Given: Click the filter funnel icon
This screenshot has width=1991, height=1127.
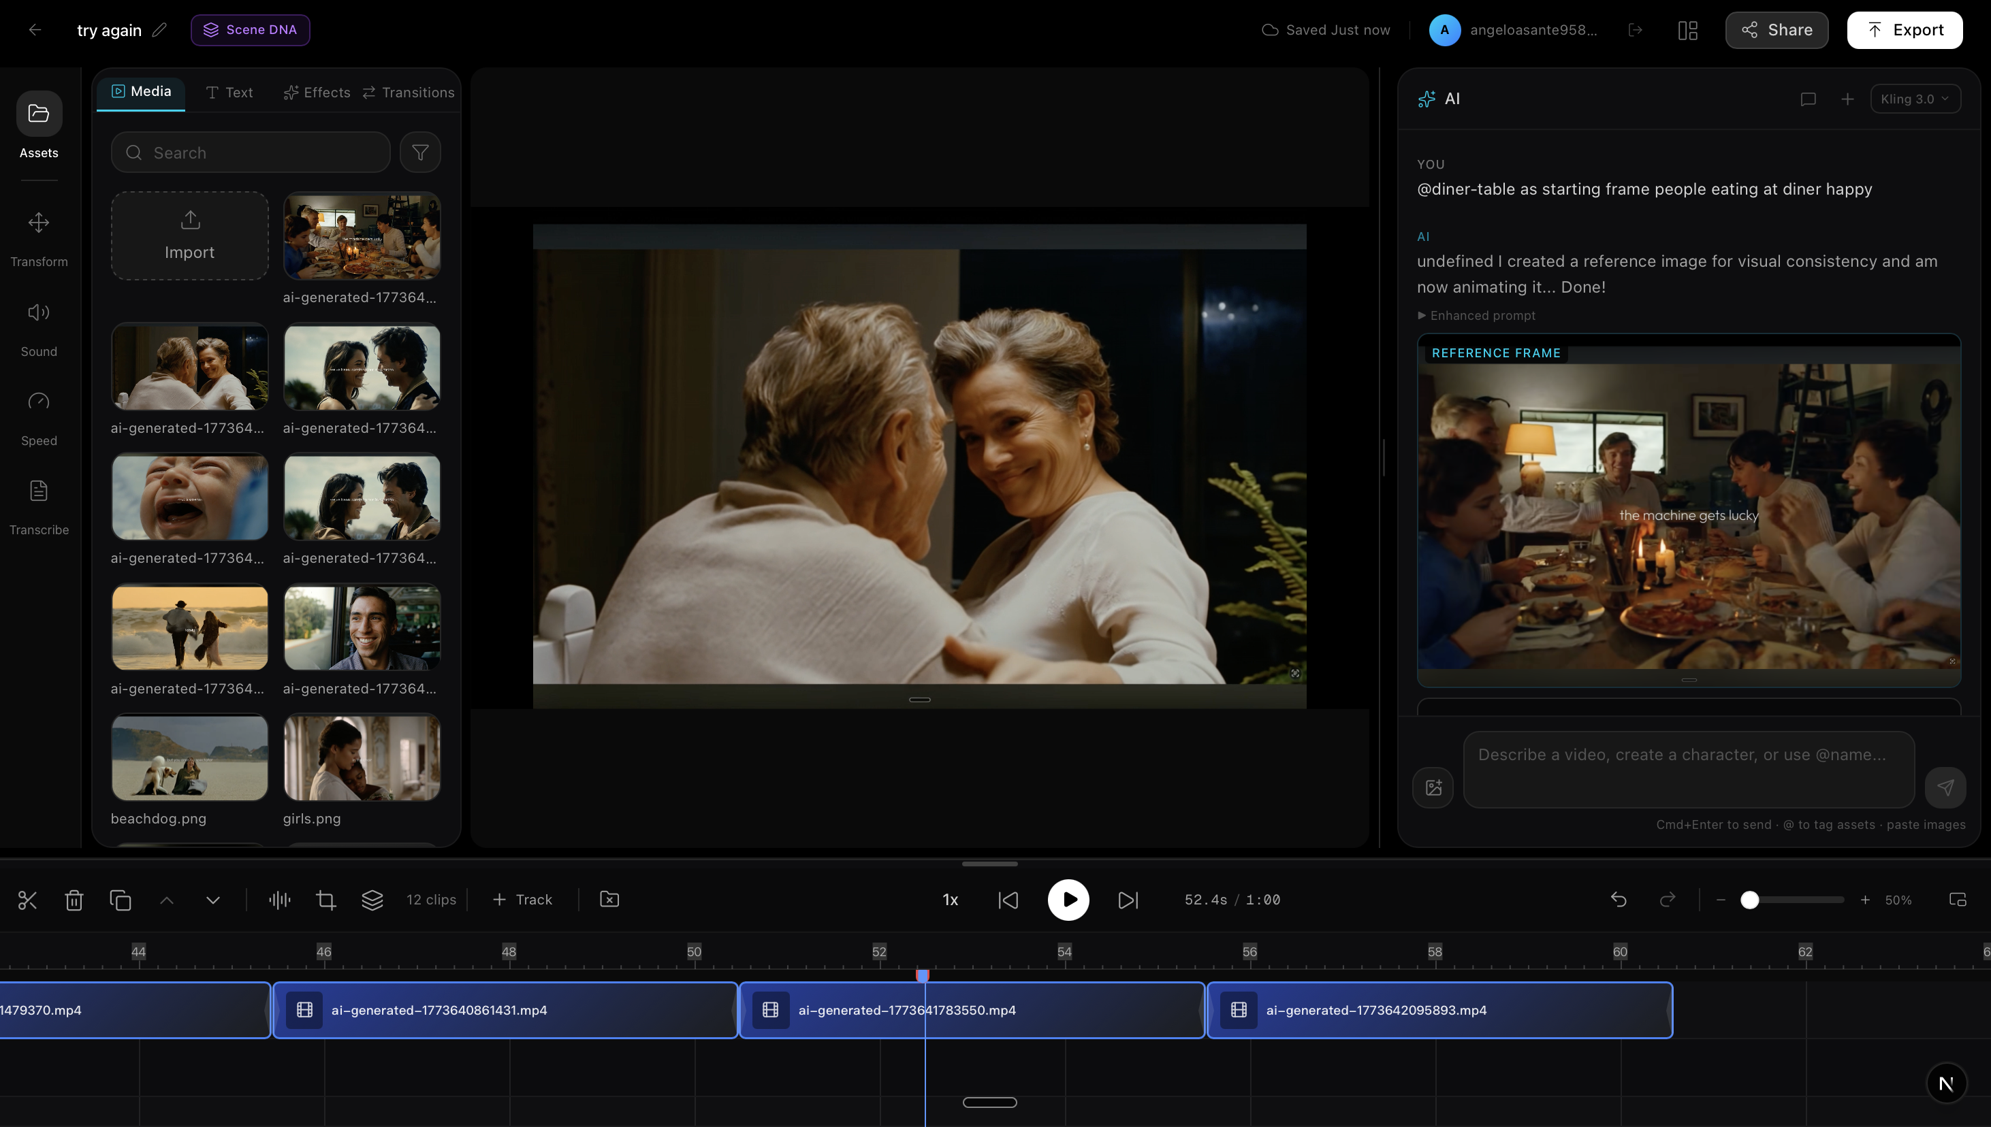Looking at the screenshot, I should tap(421, 152).
